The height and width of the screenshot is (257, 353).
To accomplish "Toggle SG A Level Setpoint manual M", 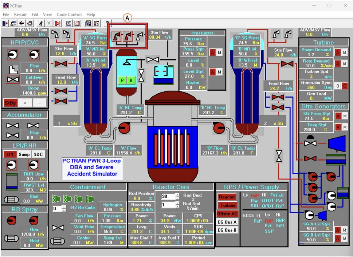I will (345, 230).
